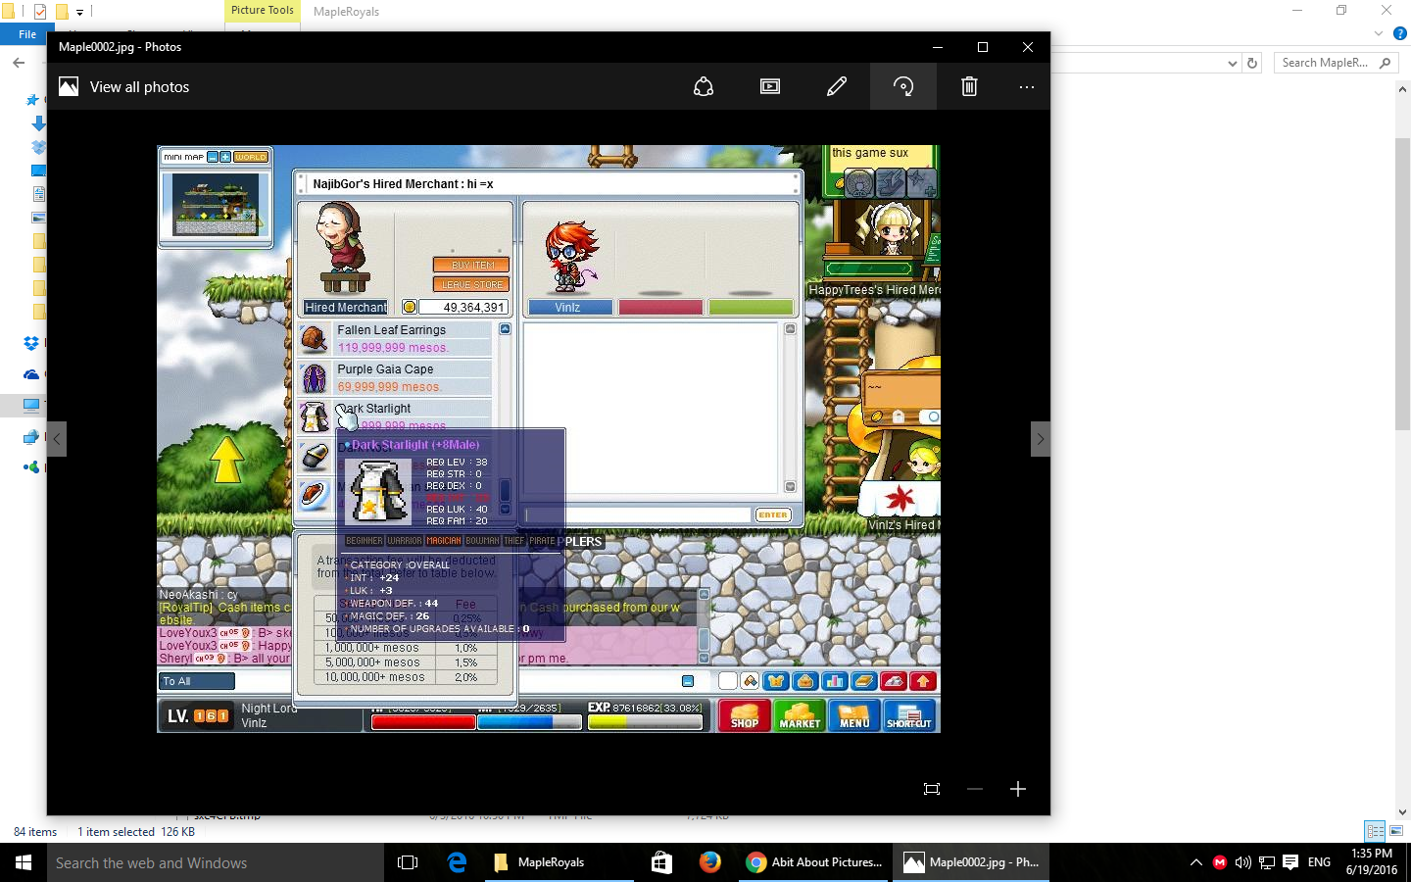Click the Explorer scrollbar up arrow
Screen dimensions: 1411x882
1402,89
